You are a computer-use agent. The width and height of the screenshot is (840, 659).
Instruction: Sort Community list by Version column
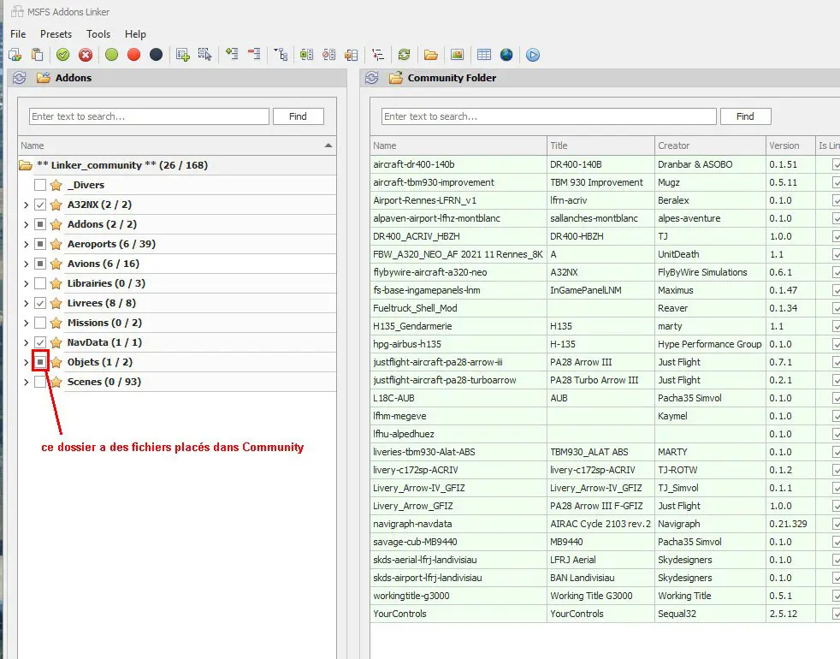790,145
